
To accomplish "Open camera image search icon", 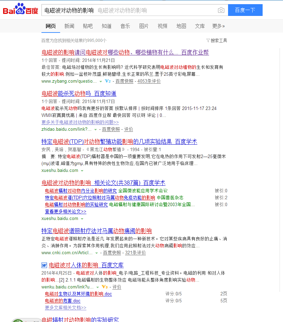I will pyautogui.click(x=221, y=10).
